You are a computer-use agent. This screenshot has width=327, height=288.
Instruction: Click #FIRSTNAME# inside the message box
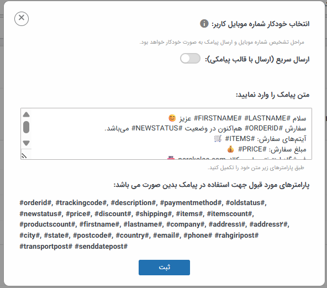218,118
